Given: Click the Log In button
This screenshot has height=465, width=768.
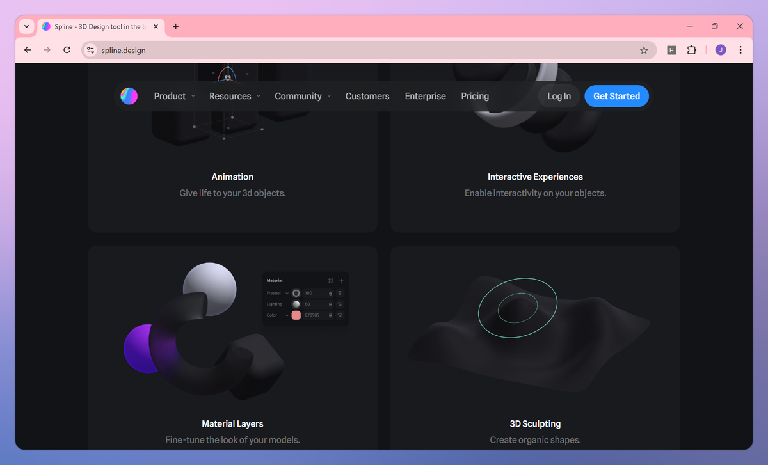Looking at the screenshot, I should tap(558, 96).
